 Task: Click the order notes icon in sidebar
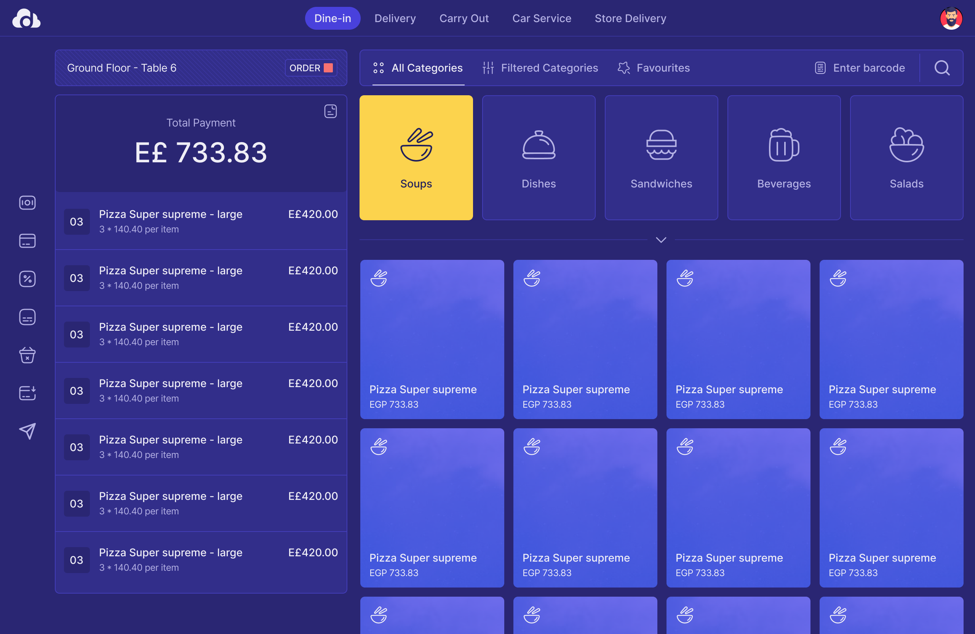(x=27, y=317)
